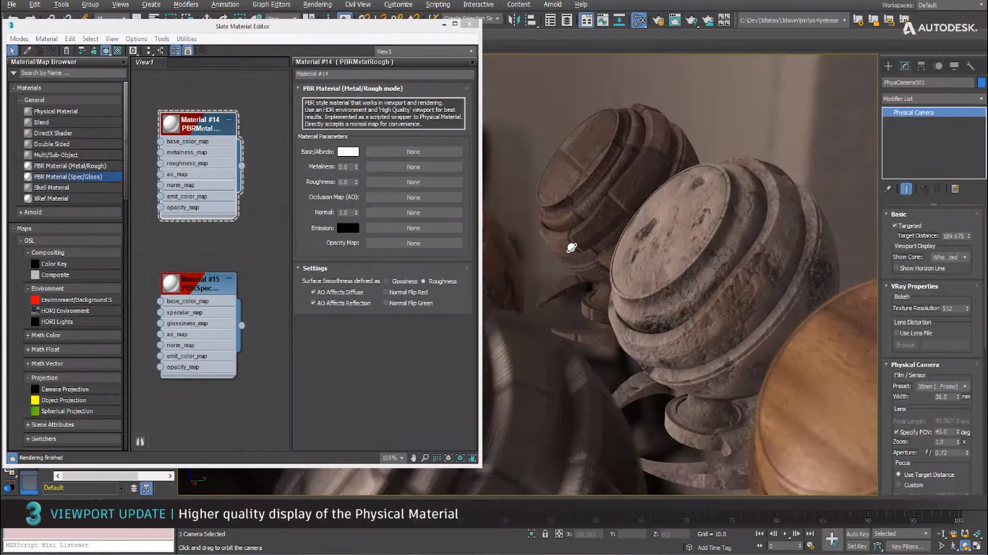
Task: Toggle the Parameter Editor toolbar icon
Action: (188, 51)
